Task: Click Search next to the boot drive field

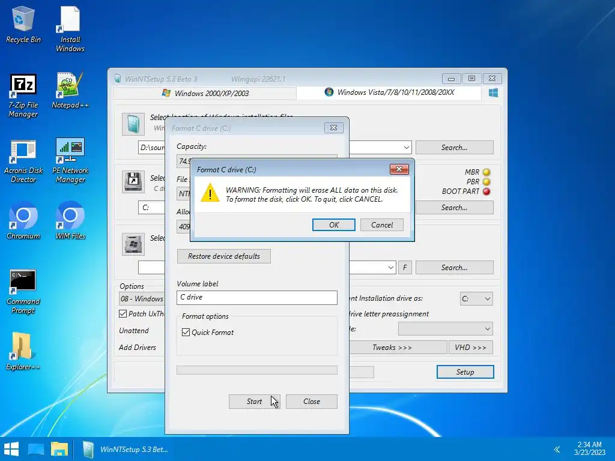Action: [x=454, y=208]
